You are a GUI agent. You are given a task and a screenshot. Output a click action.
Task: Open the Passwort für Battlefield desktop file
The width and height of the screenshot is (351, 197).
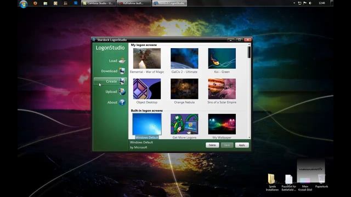pos(289,182)
